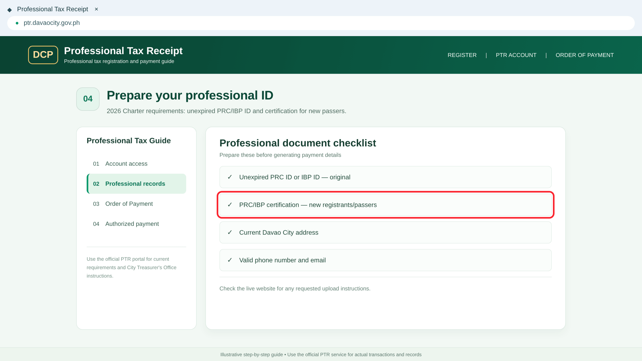Click the Prepare your professional ID heading
This screenshot has width=642, height=361.
click(x=190, y=96)
